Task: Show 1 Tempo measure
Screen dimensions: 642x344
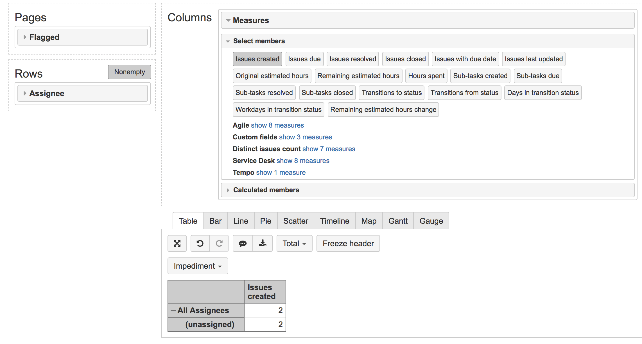Action: (x=280, y=172)
